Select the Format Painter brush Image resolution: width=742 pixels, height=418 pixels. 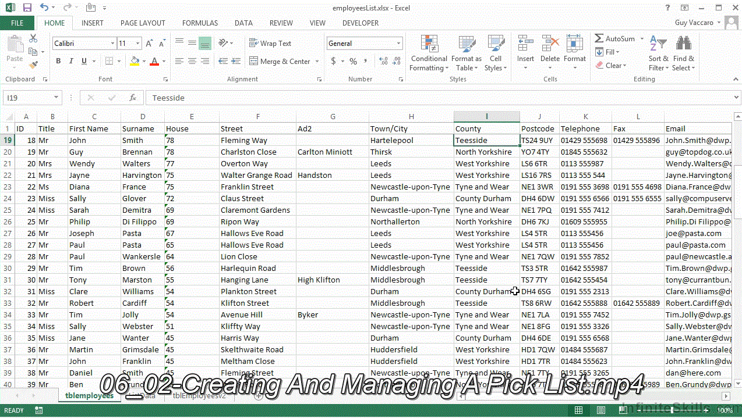click(x=33, y=65)
